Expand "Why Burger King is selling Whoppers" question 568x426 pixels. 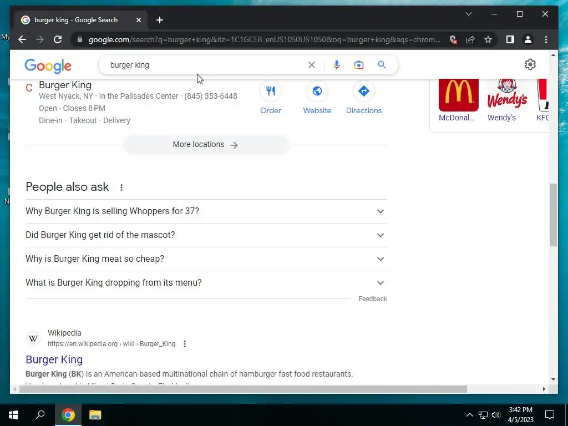(x=206, y=211)
